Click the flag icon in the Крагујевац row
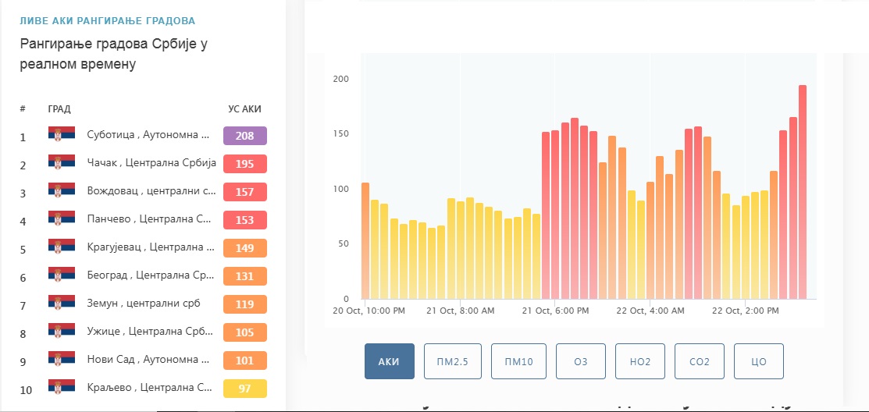The image size is (869, 412). click(62, 247)
